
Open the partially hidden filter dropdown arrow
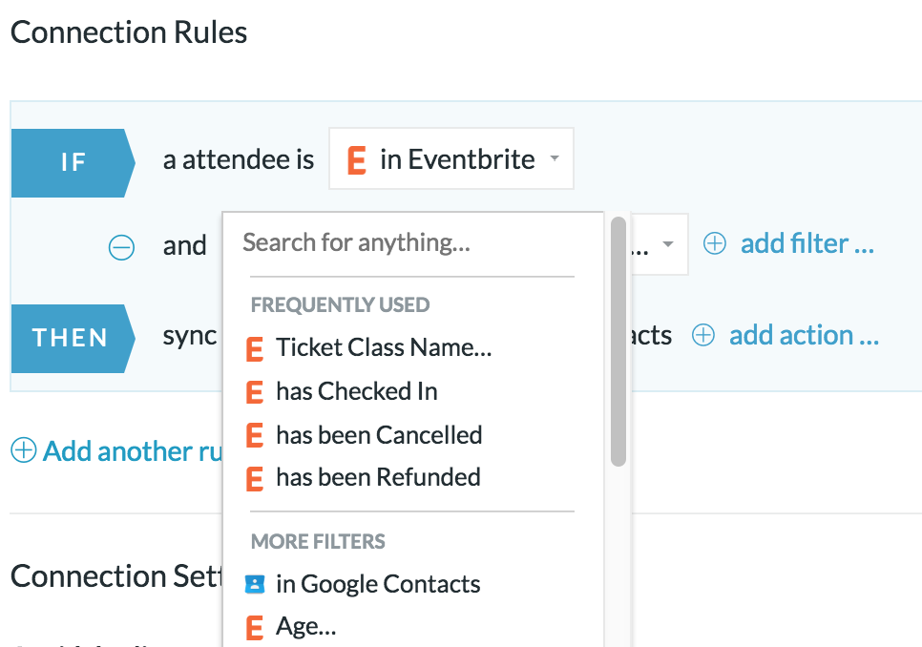667,244
